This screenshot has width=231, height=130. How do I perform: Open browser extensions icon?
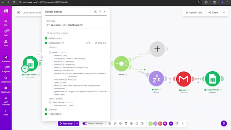206,2
